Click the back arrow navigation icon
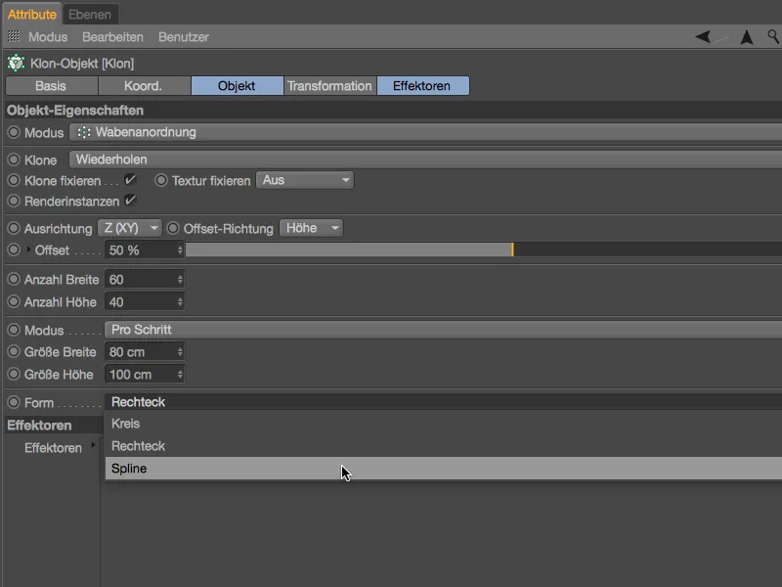This screenshot has height=587, width=782. (703, 36)
